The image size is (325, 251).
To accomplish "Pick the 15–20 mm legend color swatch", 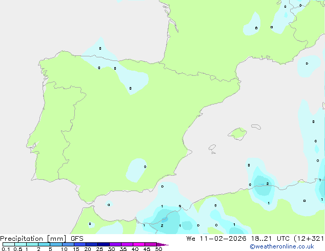I will coord(80,244).
